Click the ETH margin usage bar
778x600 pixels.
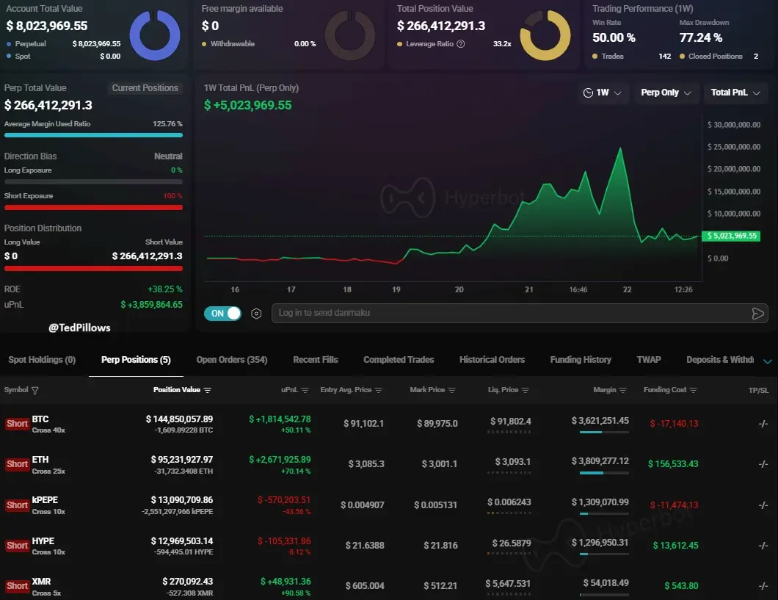[604, 473]
